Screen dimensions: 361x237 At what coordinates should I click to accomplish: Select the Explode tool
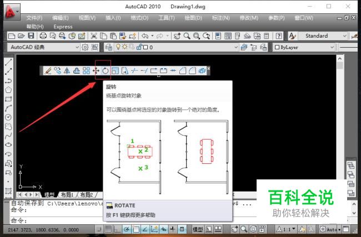tap(202, 71)
